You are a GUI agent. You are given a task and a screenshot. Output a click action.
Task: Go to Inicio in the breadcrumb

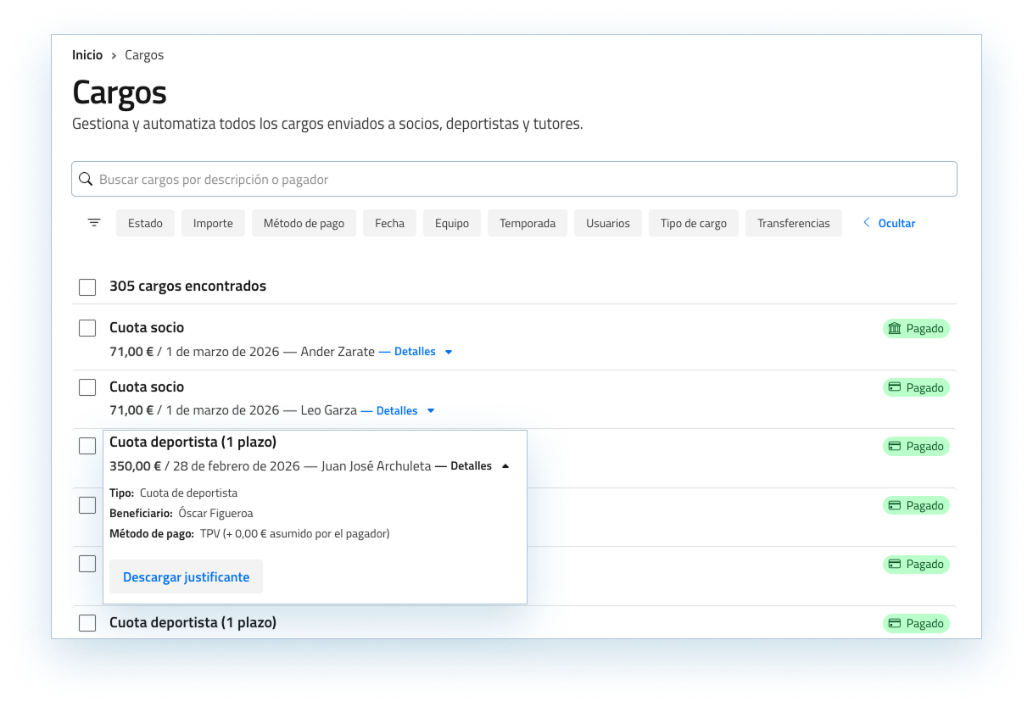(87, 55)
